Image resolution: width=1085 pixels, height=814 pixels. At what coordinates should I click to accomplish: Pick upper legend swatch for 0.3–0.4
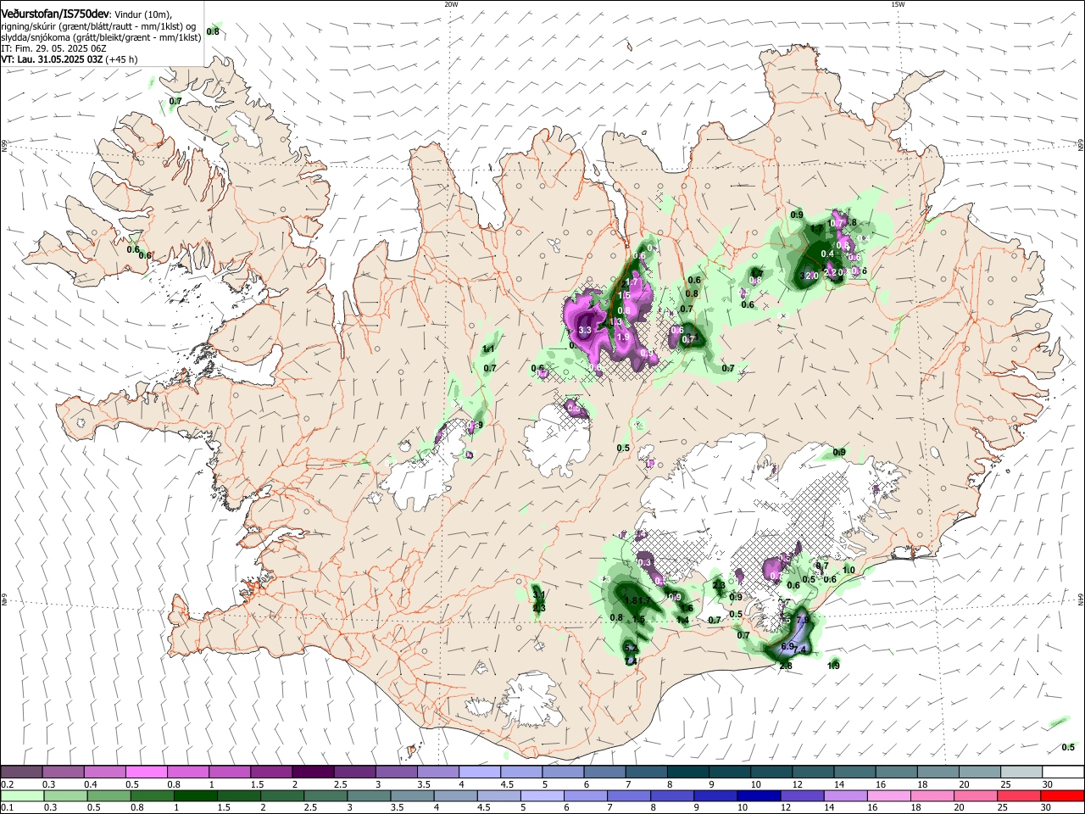[63, 772]
